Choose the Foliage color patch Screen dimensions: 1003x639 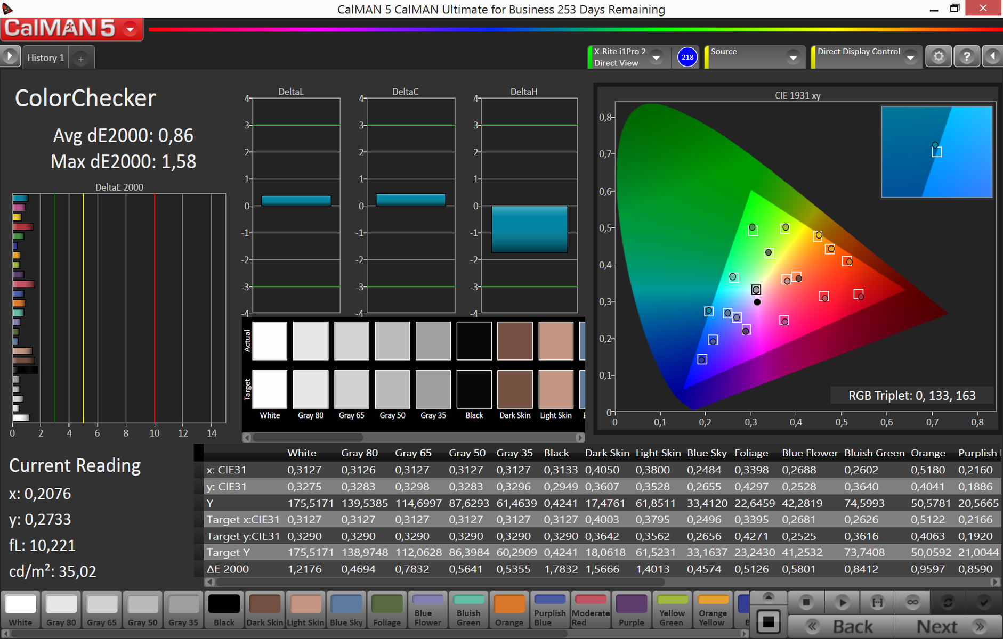(387, 610)
